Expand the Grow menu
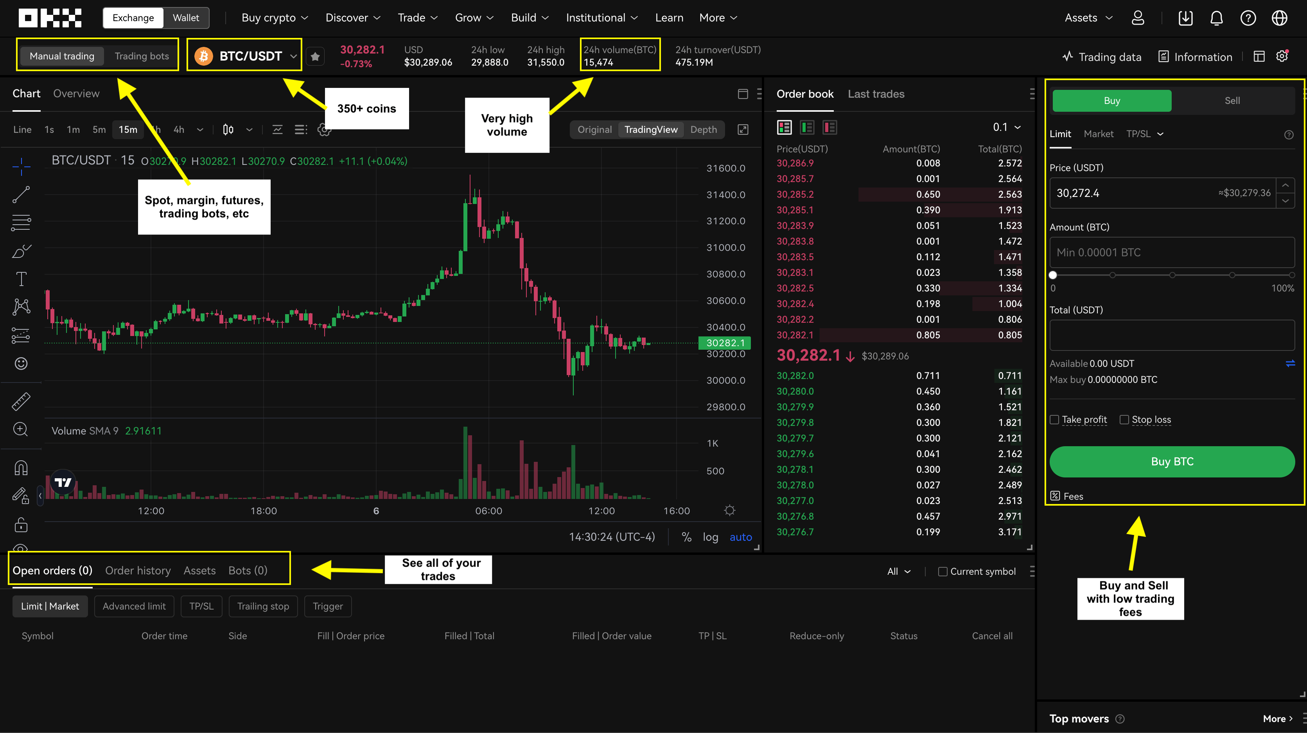1307x733 pixels. point(474,18)
